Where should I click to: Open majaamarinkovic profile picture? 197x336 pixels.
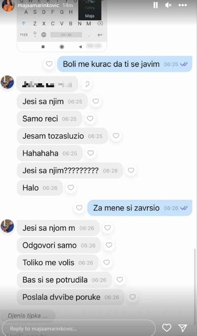click(x=8, y=5)
